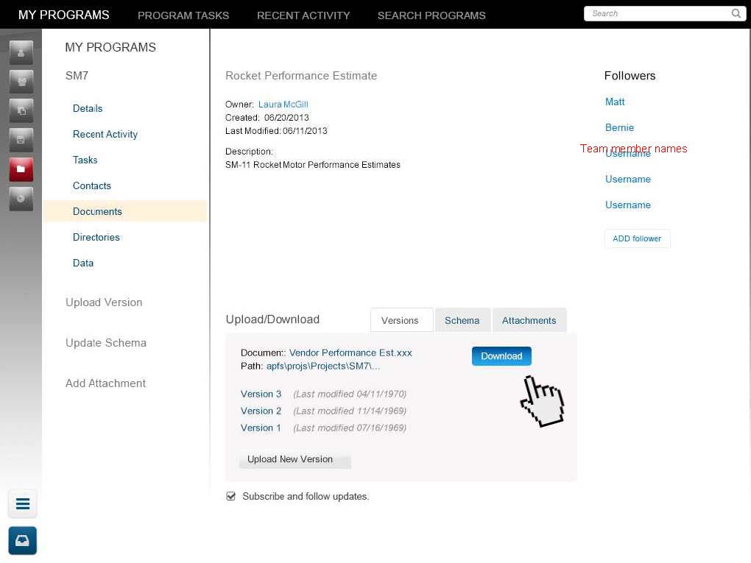Viewport: 751px width, 563px height.
Task: Switch to the Schema tab
Action: tap(462, 320)
